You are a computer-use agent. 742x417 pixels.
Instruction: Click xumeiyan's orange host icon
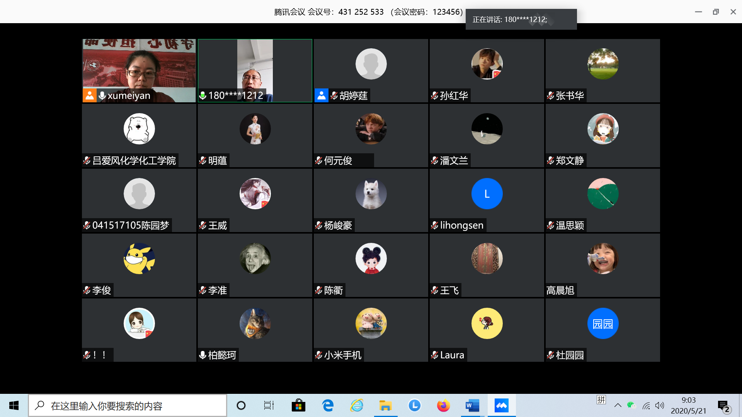pos(89,95)
